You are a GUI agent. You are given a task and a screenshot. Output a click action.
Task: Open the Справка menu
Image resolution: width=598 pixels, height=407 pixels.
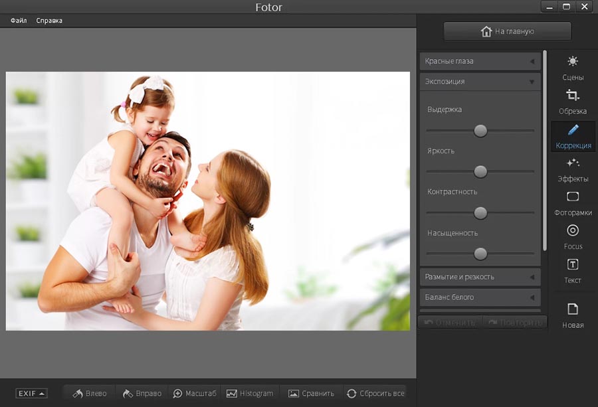(49, 21)
